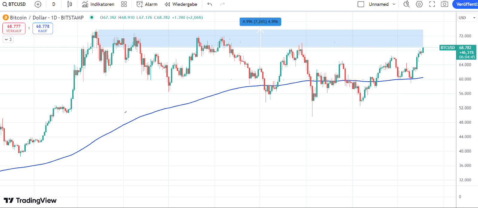Click the 68.778 Kauf buy button
Screen dimensions: 478x208
(x=43, y=28)
